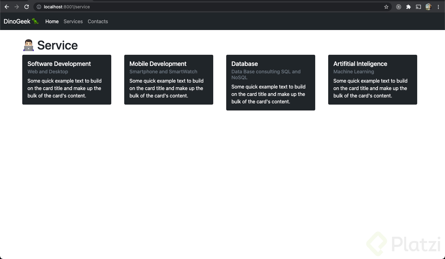
Task: Open the Services nav link
Action: tap(73, 21)
